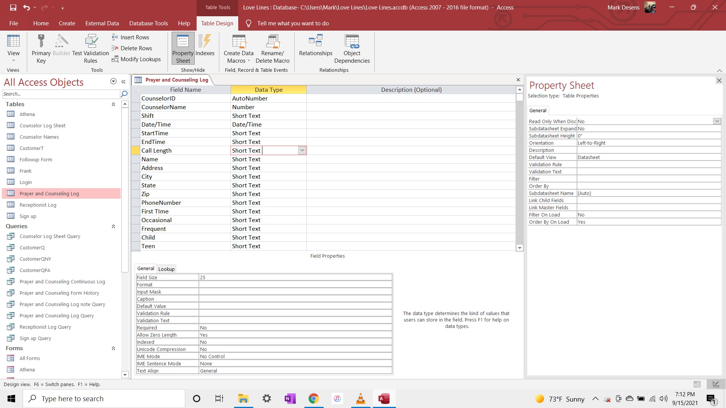Click the navigation pane Search box

point(60,94)
